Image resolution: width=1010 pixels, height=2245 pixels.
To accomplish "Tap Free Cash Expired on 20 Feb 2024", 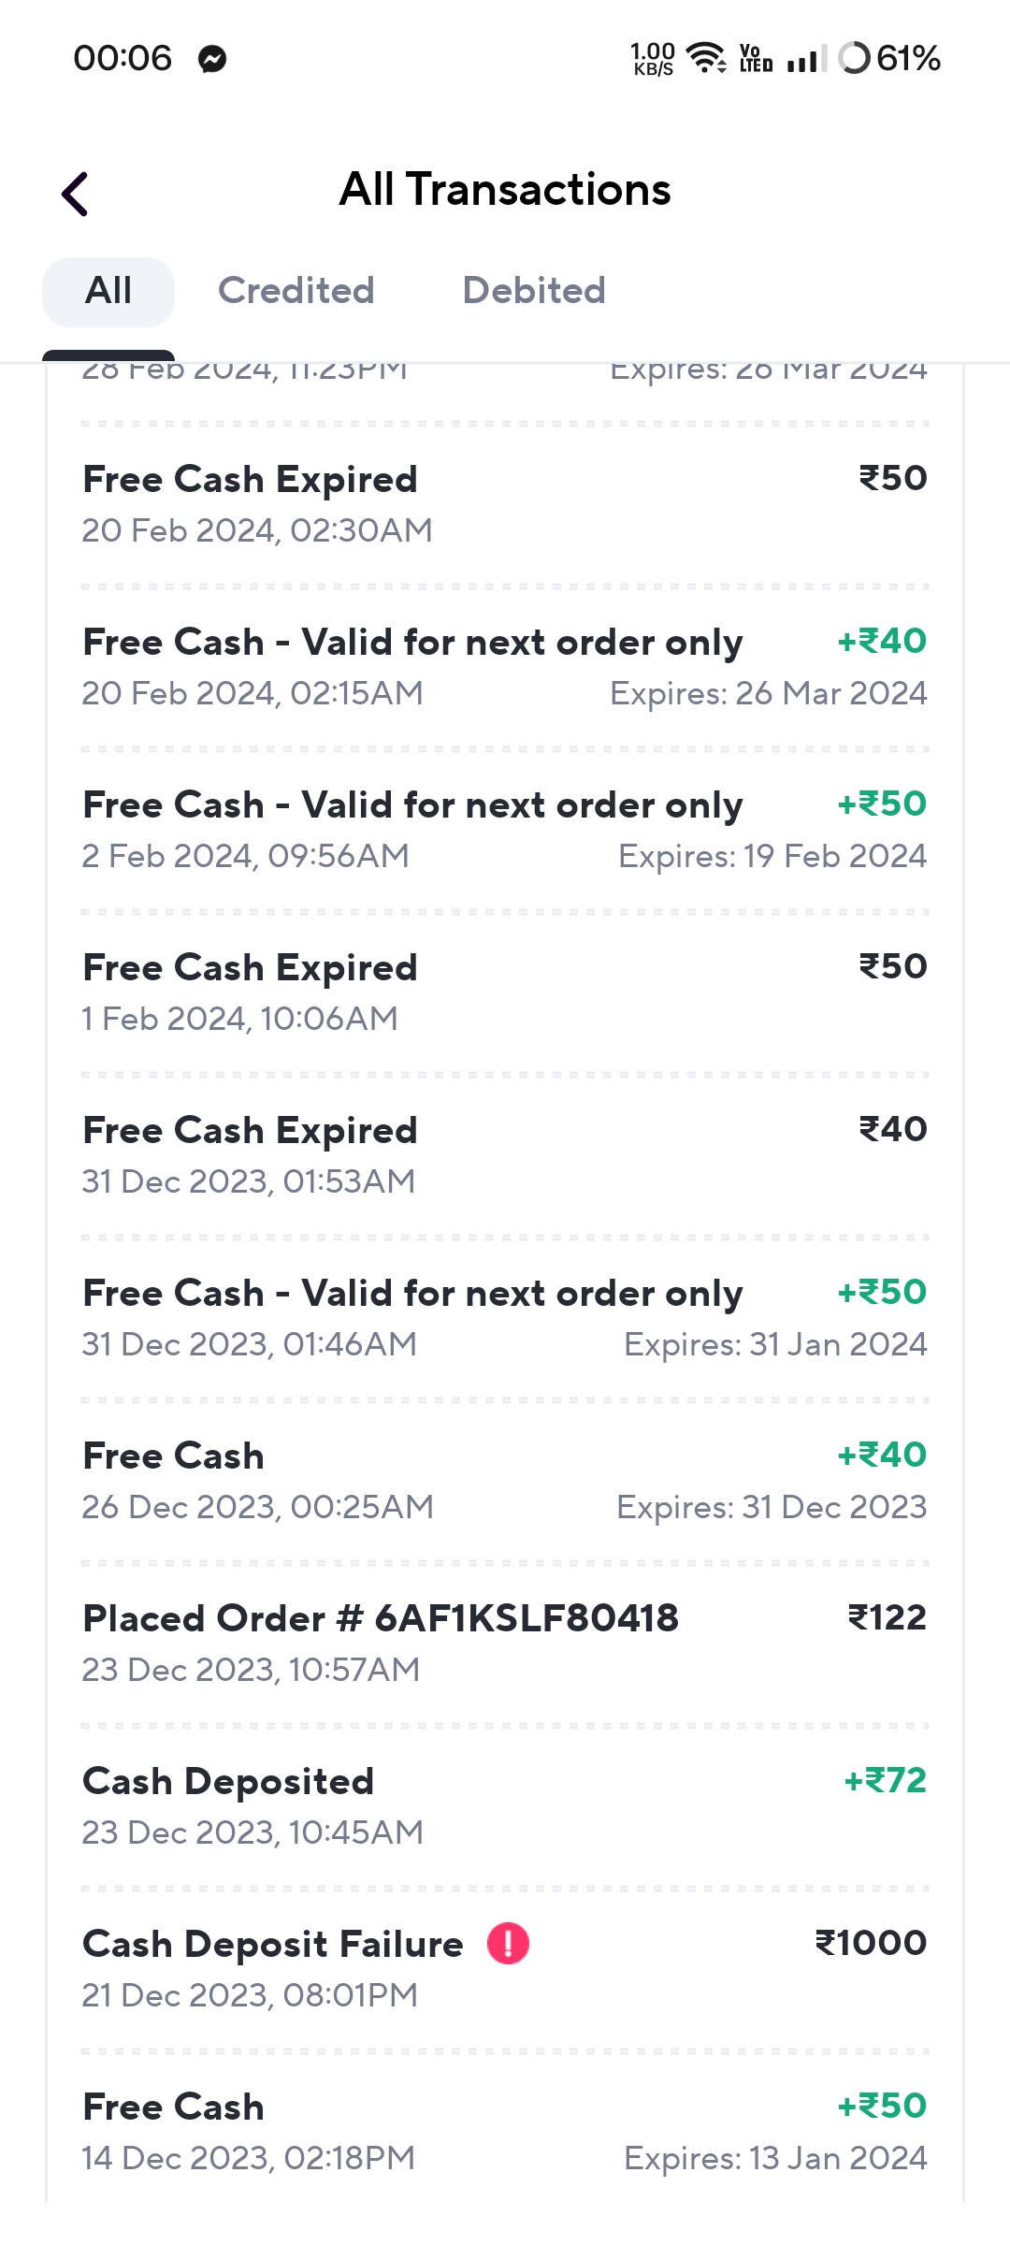I will pyautogui.click(x=505, y=504).
